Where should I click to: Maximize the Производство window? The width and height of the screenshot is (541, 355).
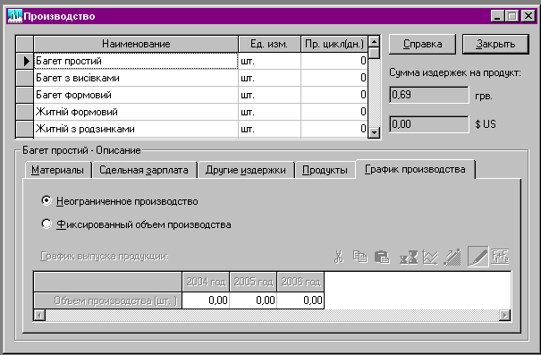[x=511, y=16]
